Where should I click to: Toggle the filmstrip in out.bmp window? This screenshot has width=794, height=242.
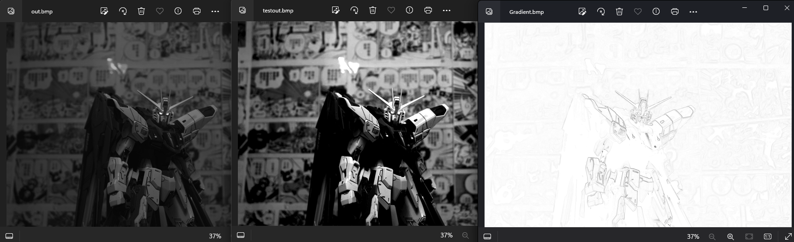[x=9, y=236]
